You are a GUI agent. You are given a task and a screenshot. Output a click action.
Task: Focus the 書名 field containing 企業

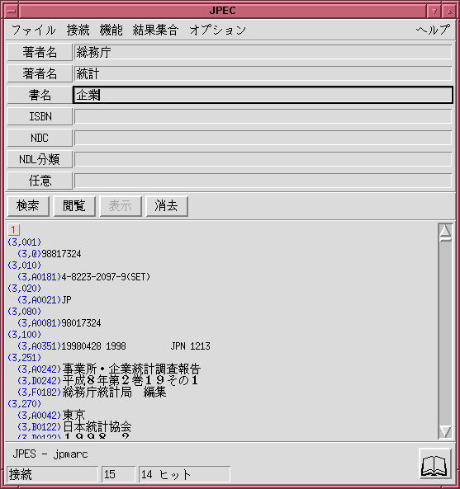[263, 95]
